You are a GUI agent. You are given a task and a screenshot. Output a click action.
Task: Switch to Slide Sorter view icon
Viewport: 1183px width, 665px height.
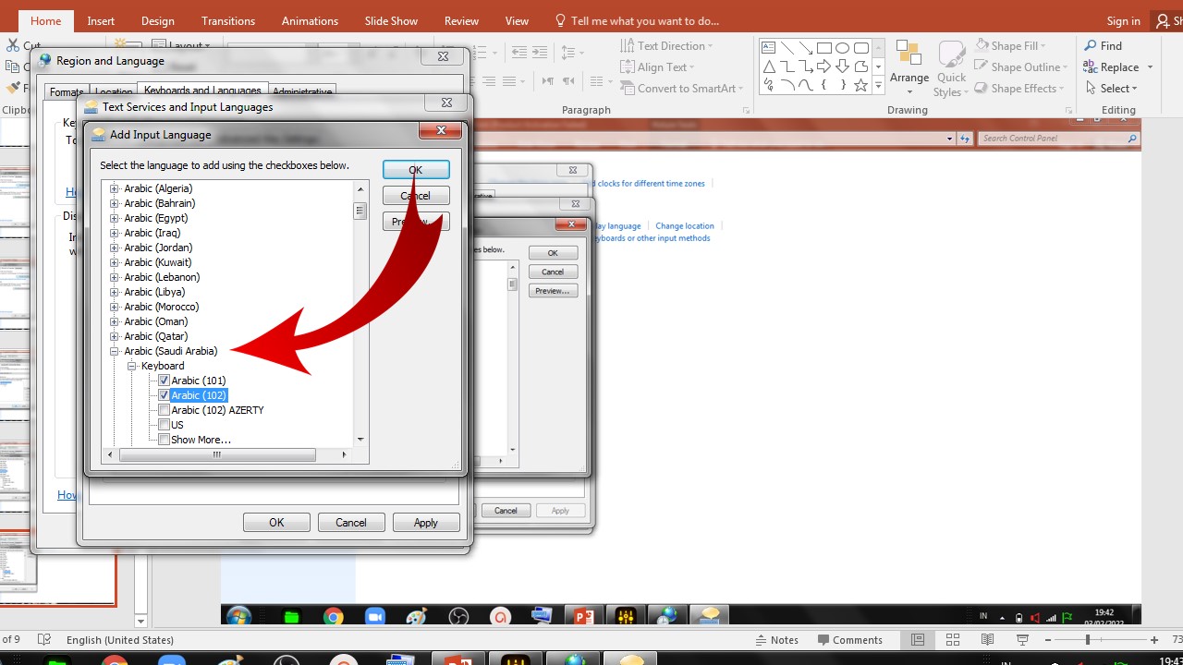pyautogui.click(x=953, y=639)
